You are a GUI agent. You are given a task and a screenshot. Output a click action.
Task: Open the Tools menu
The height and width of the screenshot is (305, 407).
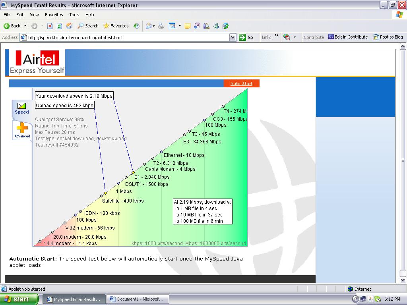[x=74, y=15]
